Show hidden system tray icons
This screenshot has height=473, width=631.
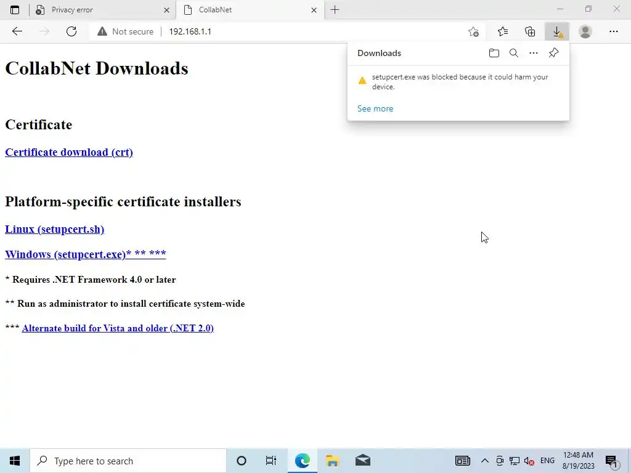tap(485, 461)
